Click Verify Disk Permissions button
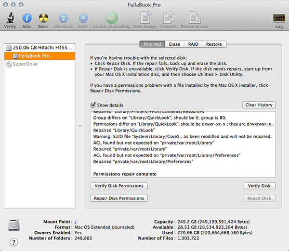289x251 pixels. tap(119, 186)
